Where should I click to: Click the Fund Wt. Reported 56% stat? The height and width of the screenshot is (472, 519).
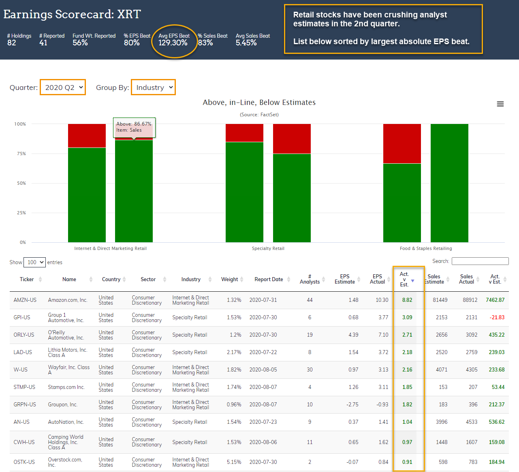pyautogui.click(x=94, y=40)
